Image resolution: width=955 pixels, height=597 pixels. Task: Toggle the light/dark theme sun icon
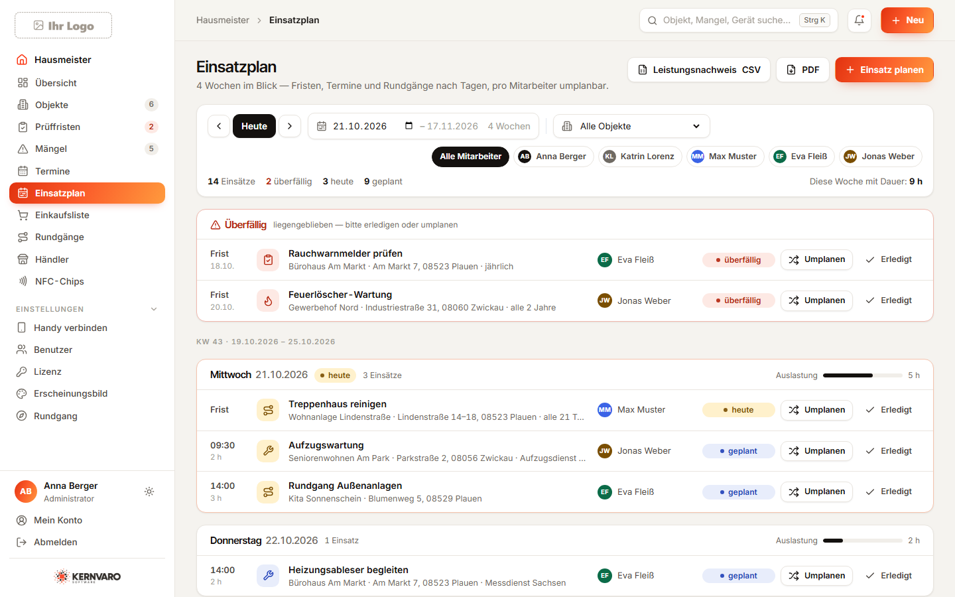(x=149, y=492)
